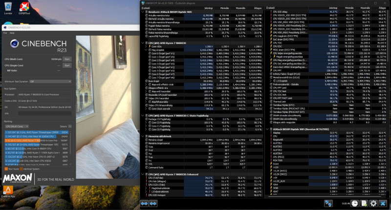Click HWiNFO expand columns left-right arrows button
391x210 pixels.
pyautogui.click(x=144, y=204)
